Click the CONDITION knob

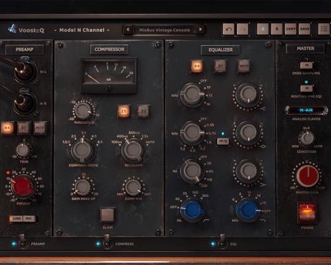click(x=307, y=138)
